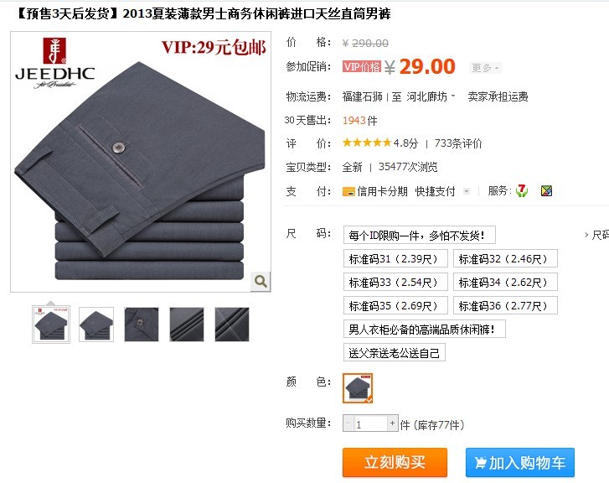The image size is (609, 483).
Task: Click the magnifier zoom icon on product image
Action: tap(261, 281)
